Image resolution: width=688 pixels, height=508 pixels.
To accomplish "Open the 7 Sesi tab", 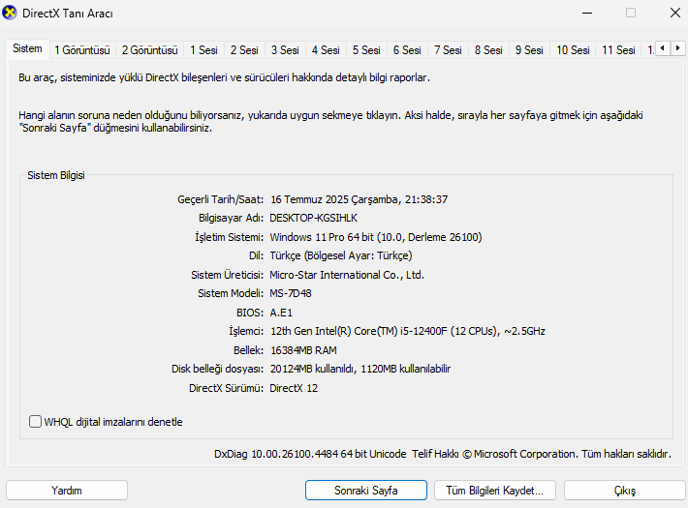I will tap(448, 50).
